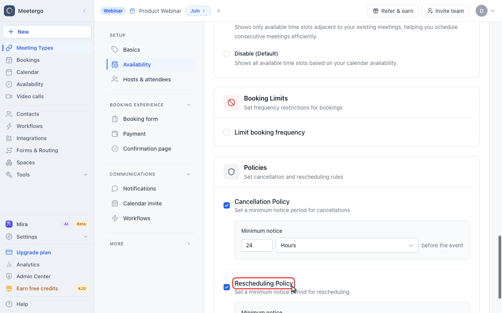502x313 pixels.
Task: Open the Workflows item under Communications
Action: [x=151, y=218]
